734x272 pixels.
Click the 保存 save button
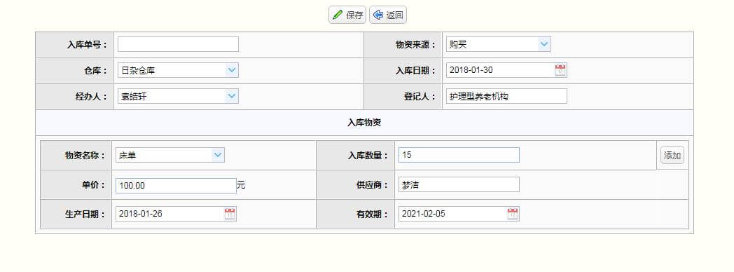pos(347,15)
